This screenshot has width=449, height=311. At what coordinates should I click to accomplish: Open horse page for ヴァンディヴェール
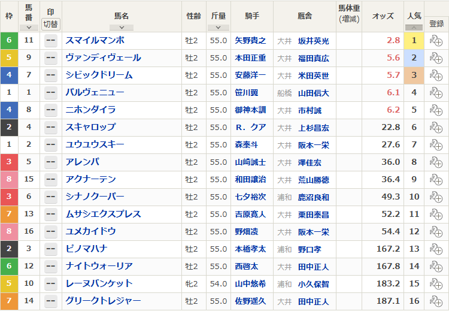point(103,58)
